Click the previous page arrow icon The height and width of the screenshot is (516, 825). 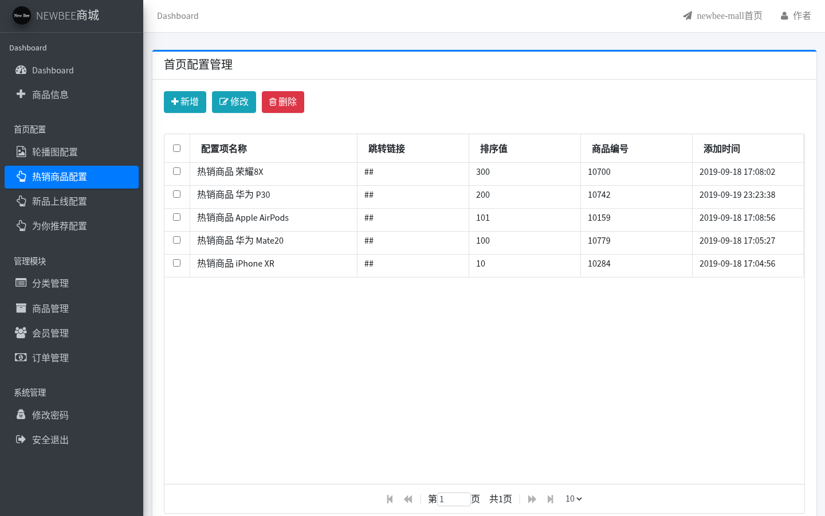click(x=408, y=499)
